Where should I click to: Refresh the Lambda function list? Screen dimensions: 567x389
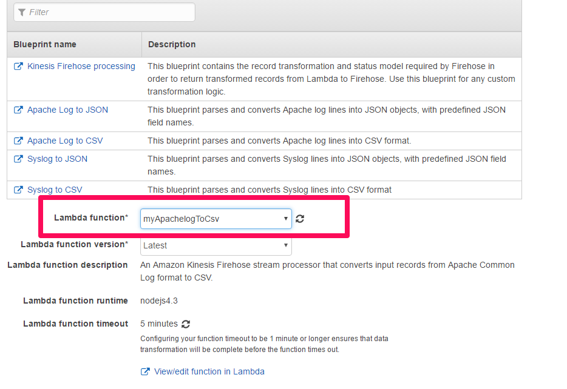click(x=300, y=219)
